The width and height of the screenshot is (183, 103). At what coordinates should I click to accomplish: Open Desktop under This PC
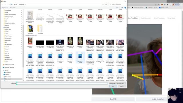pyautogui.click(x=6, y=75)
